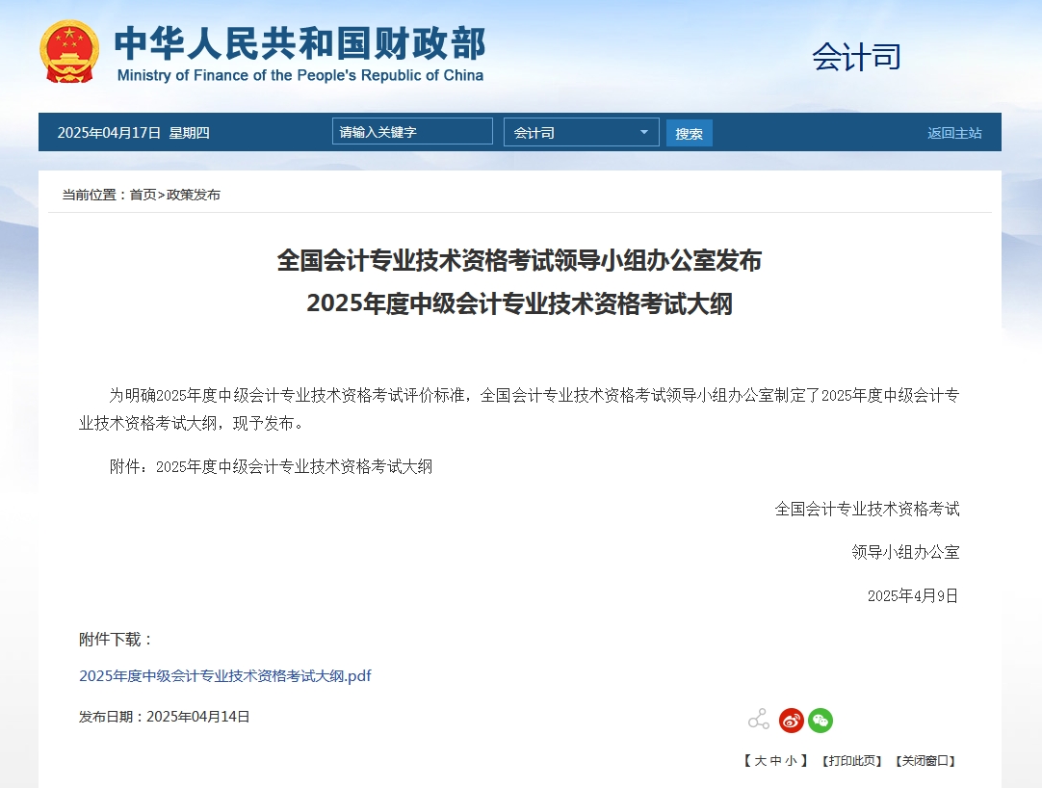Click the national emblem logo

69,52
